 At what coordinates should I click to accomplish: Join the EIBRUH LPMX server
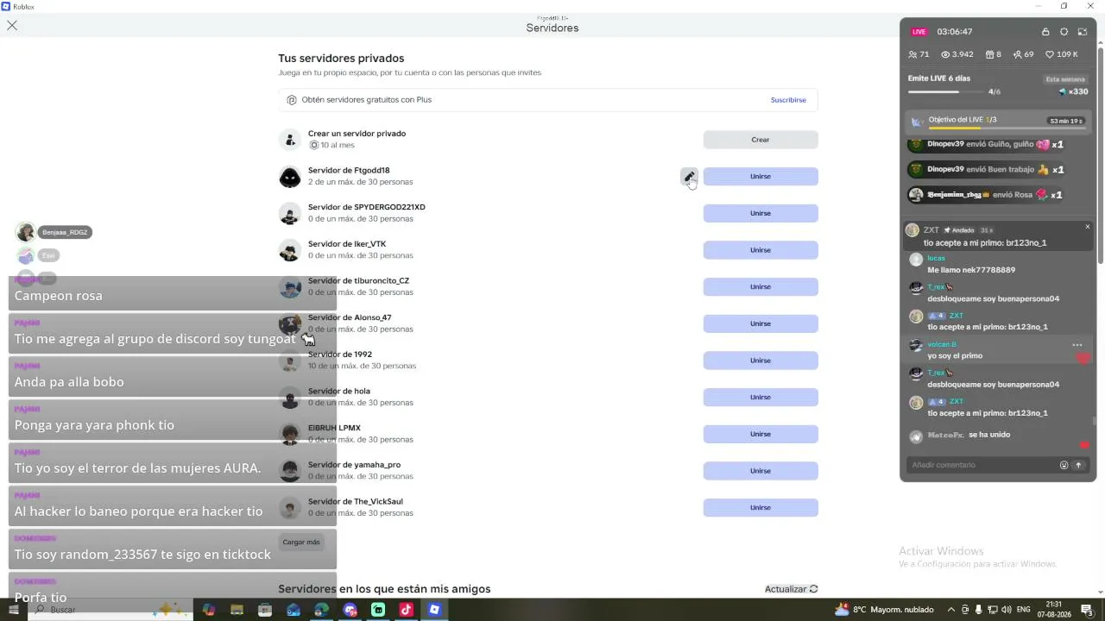coord(761,434)
